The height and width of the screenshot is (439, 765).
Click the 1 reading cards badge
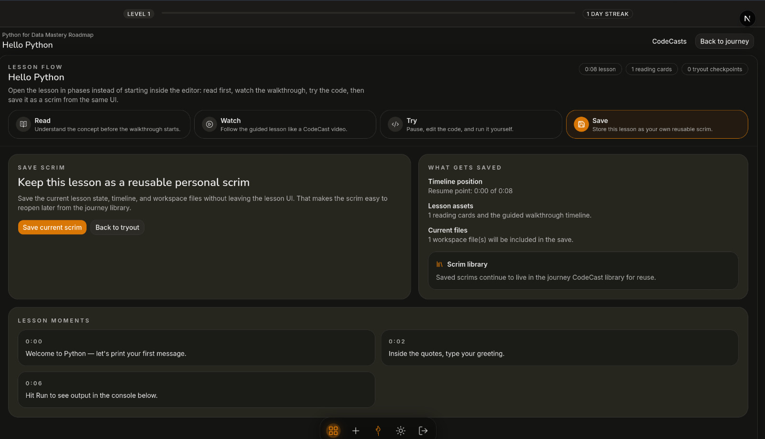point(652,69)
